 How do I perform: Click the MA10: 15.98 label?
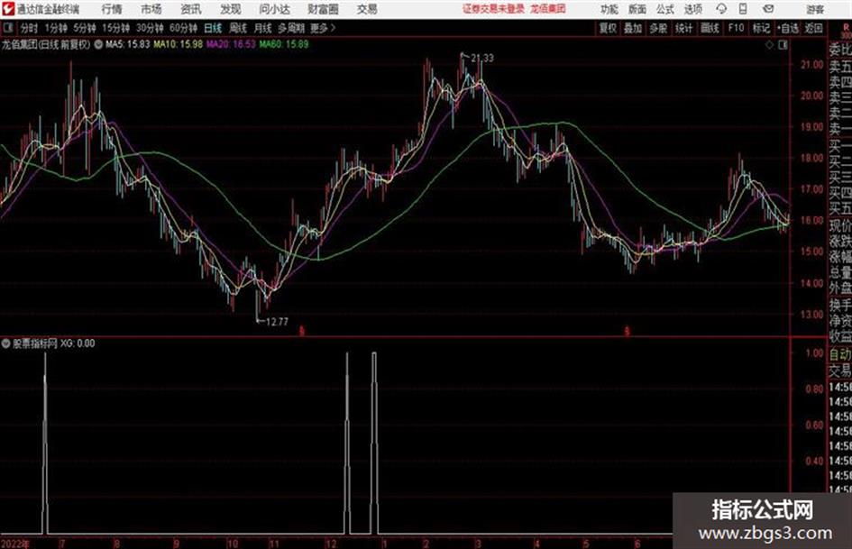click(x=179, y=44)
